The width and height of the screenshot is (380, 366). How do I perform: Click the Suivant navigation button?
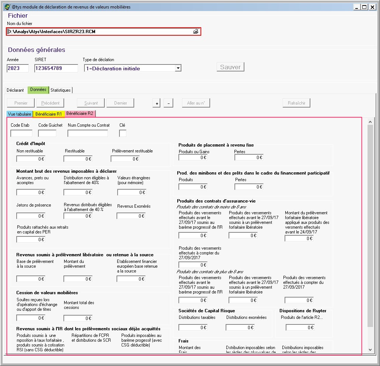point(91,103)
